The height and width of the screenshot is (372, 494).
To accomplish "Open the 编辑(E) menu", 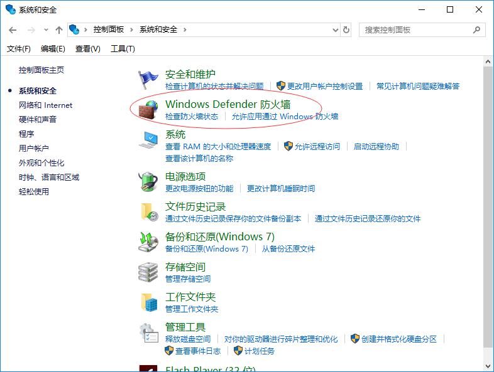I will [53, 49].
